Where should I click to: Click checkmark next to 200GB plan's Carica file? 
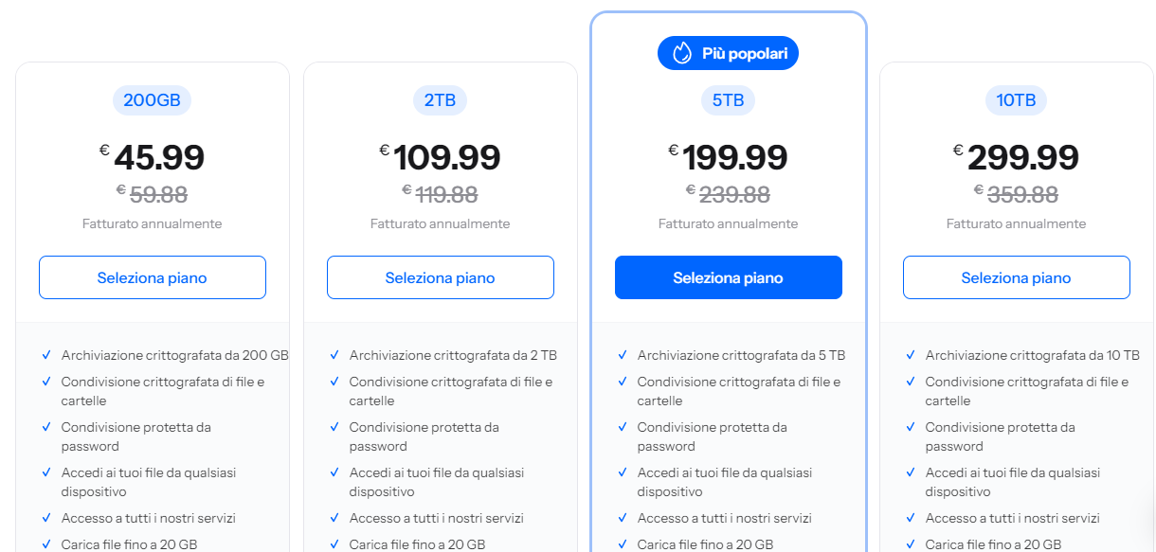46,544
